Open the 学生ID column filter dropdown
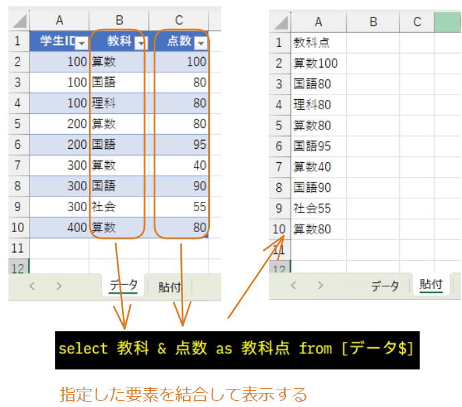462x407 pixels. (x=82, y=44)
